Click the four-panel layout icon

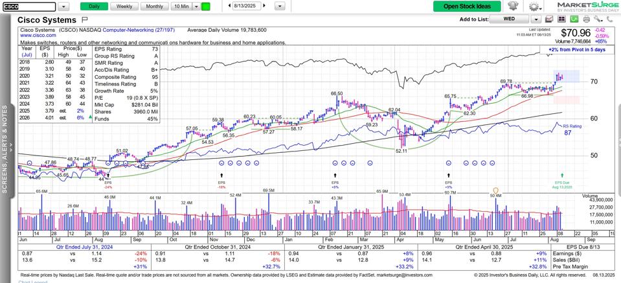click(561, 19)
